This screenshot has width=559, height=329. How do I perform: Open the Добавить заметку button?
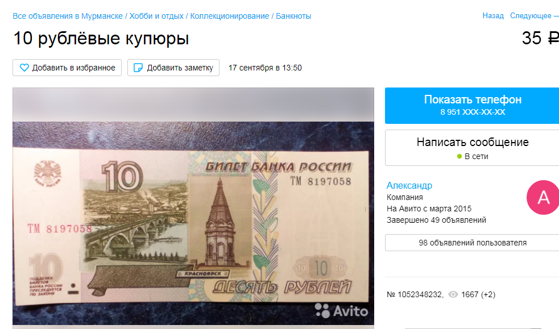click(x=173, y=68)
